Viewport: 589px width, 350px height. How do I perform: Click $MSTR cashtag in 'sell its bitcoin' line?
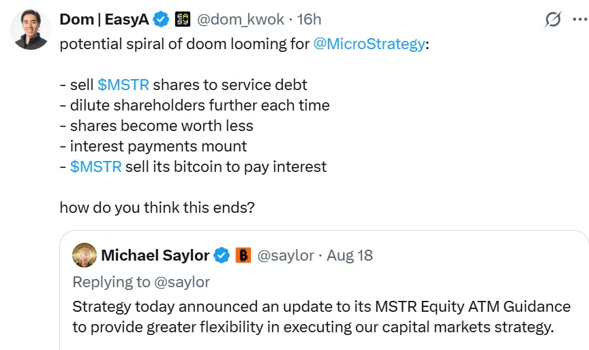pos(95,166)
